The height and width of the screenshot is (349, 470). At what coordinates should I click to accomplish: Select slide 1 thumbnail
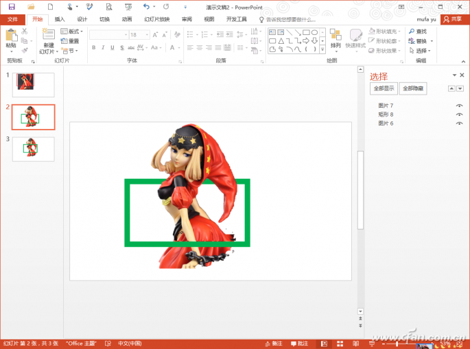coord(33,85)
